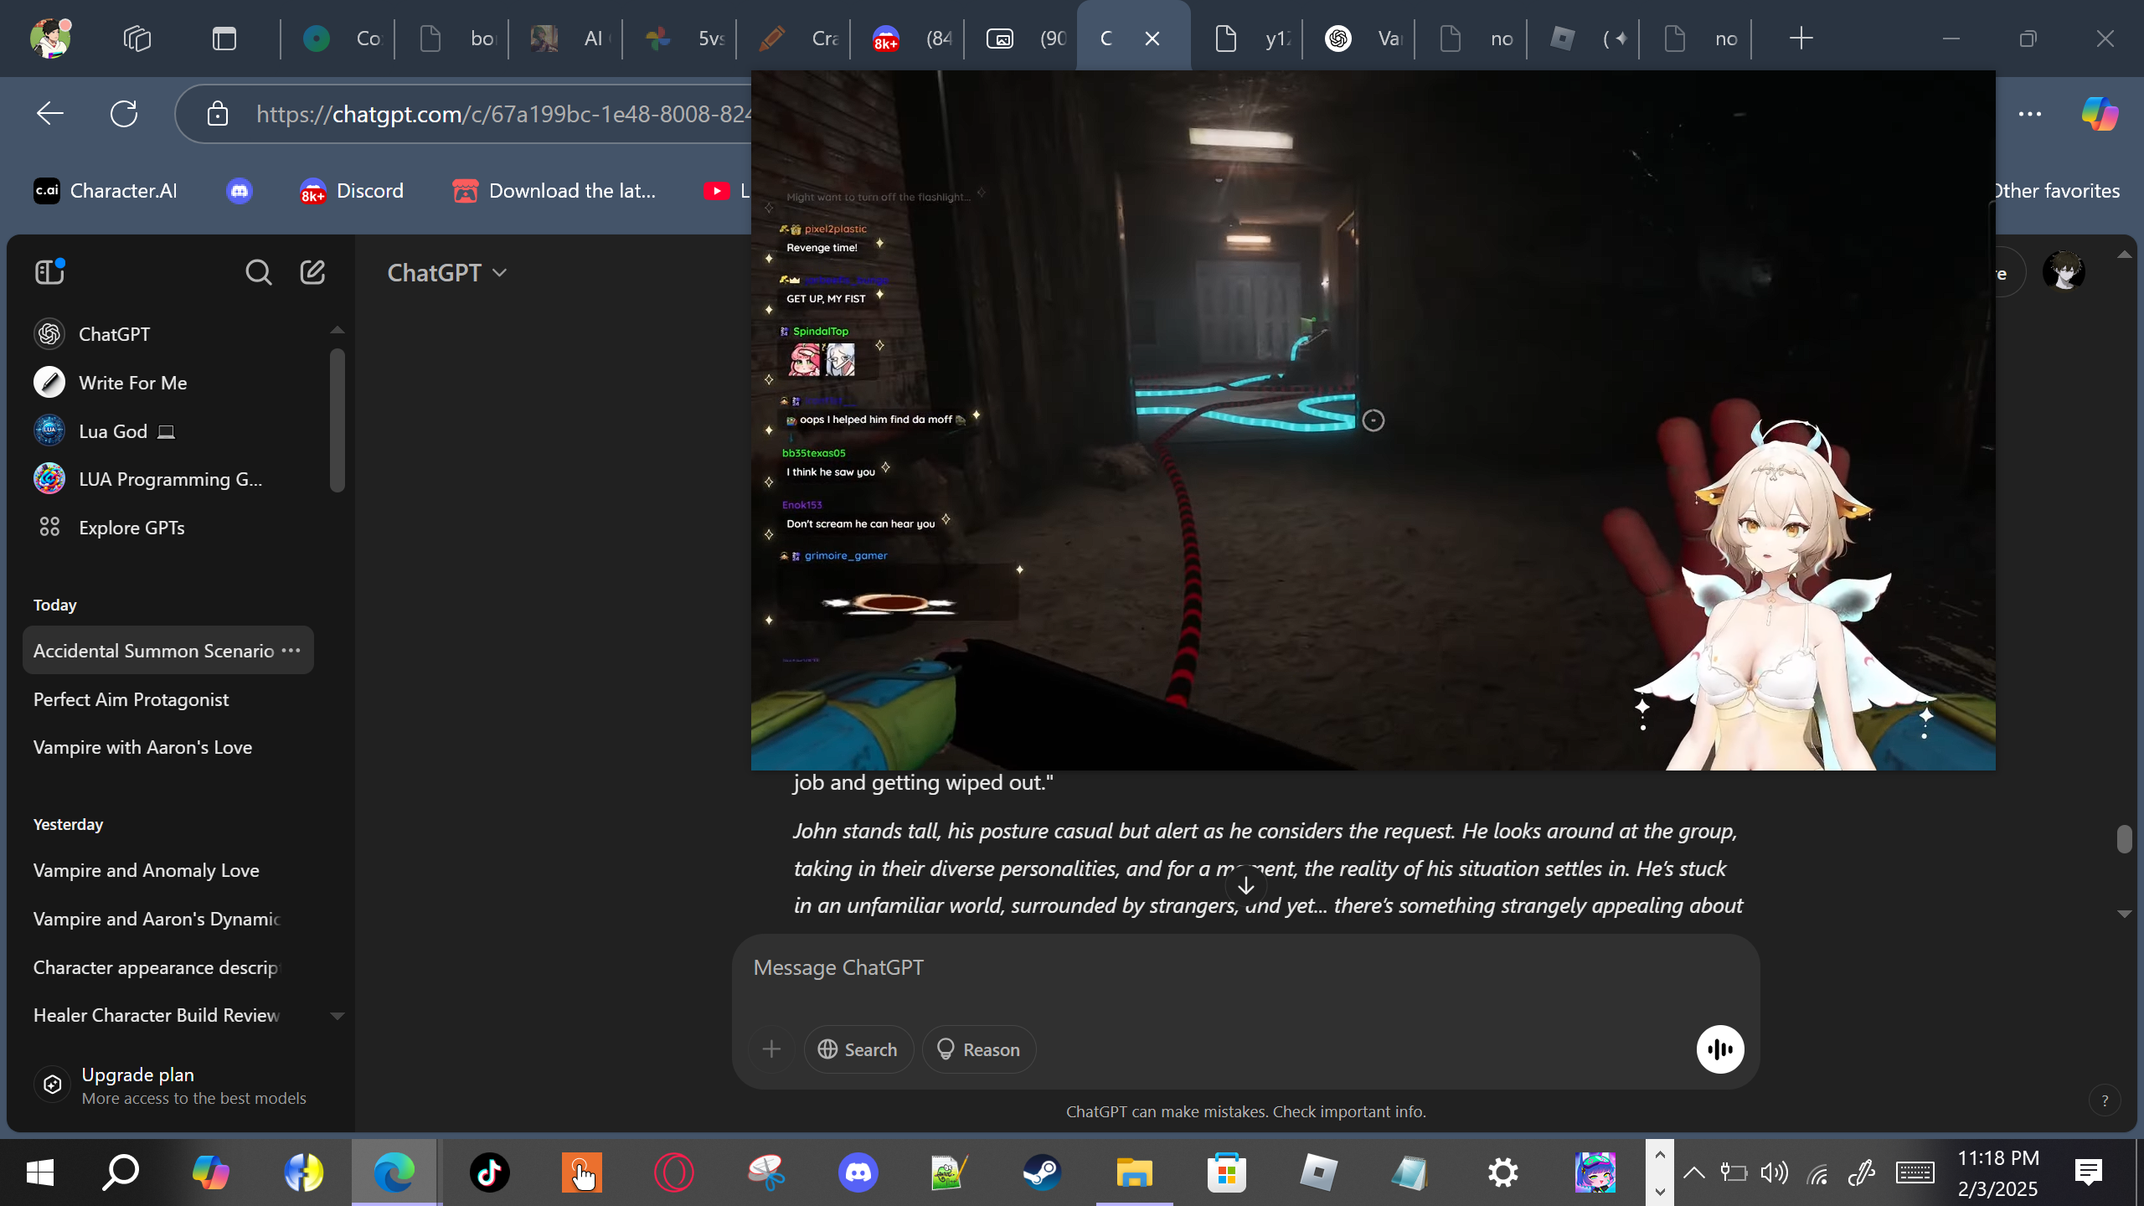The height and width of the screenshot is (1206, 2144).
Task: Open the clock and calendar flyout
Action: point(1998,1172)
